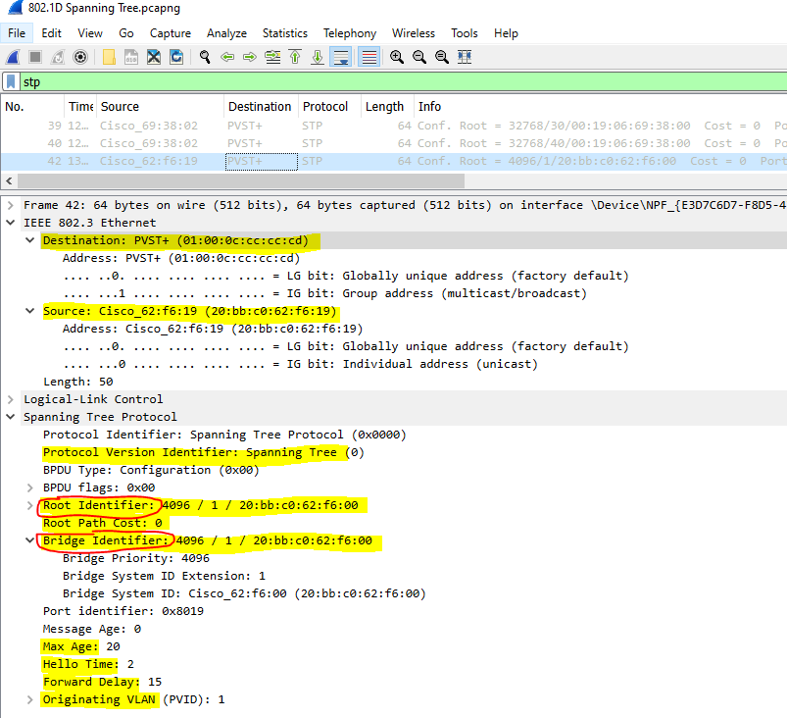Viewport: 787px width, 718px height.
Task: Select the Hello Time: 2 line
Action: [88, 664]
